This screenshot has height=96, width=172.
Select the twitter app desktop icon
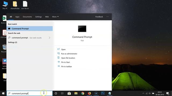pos(4,64)
